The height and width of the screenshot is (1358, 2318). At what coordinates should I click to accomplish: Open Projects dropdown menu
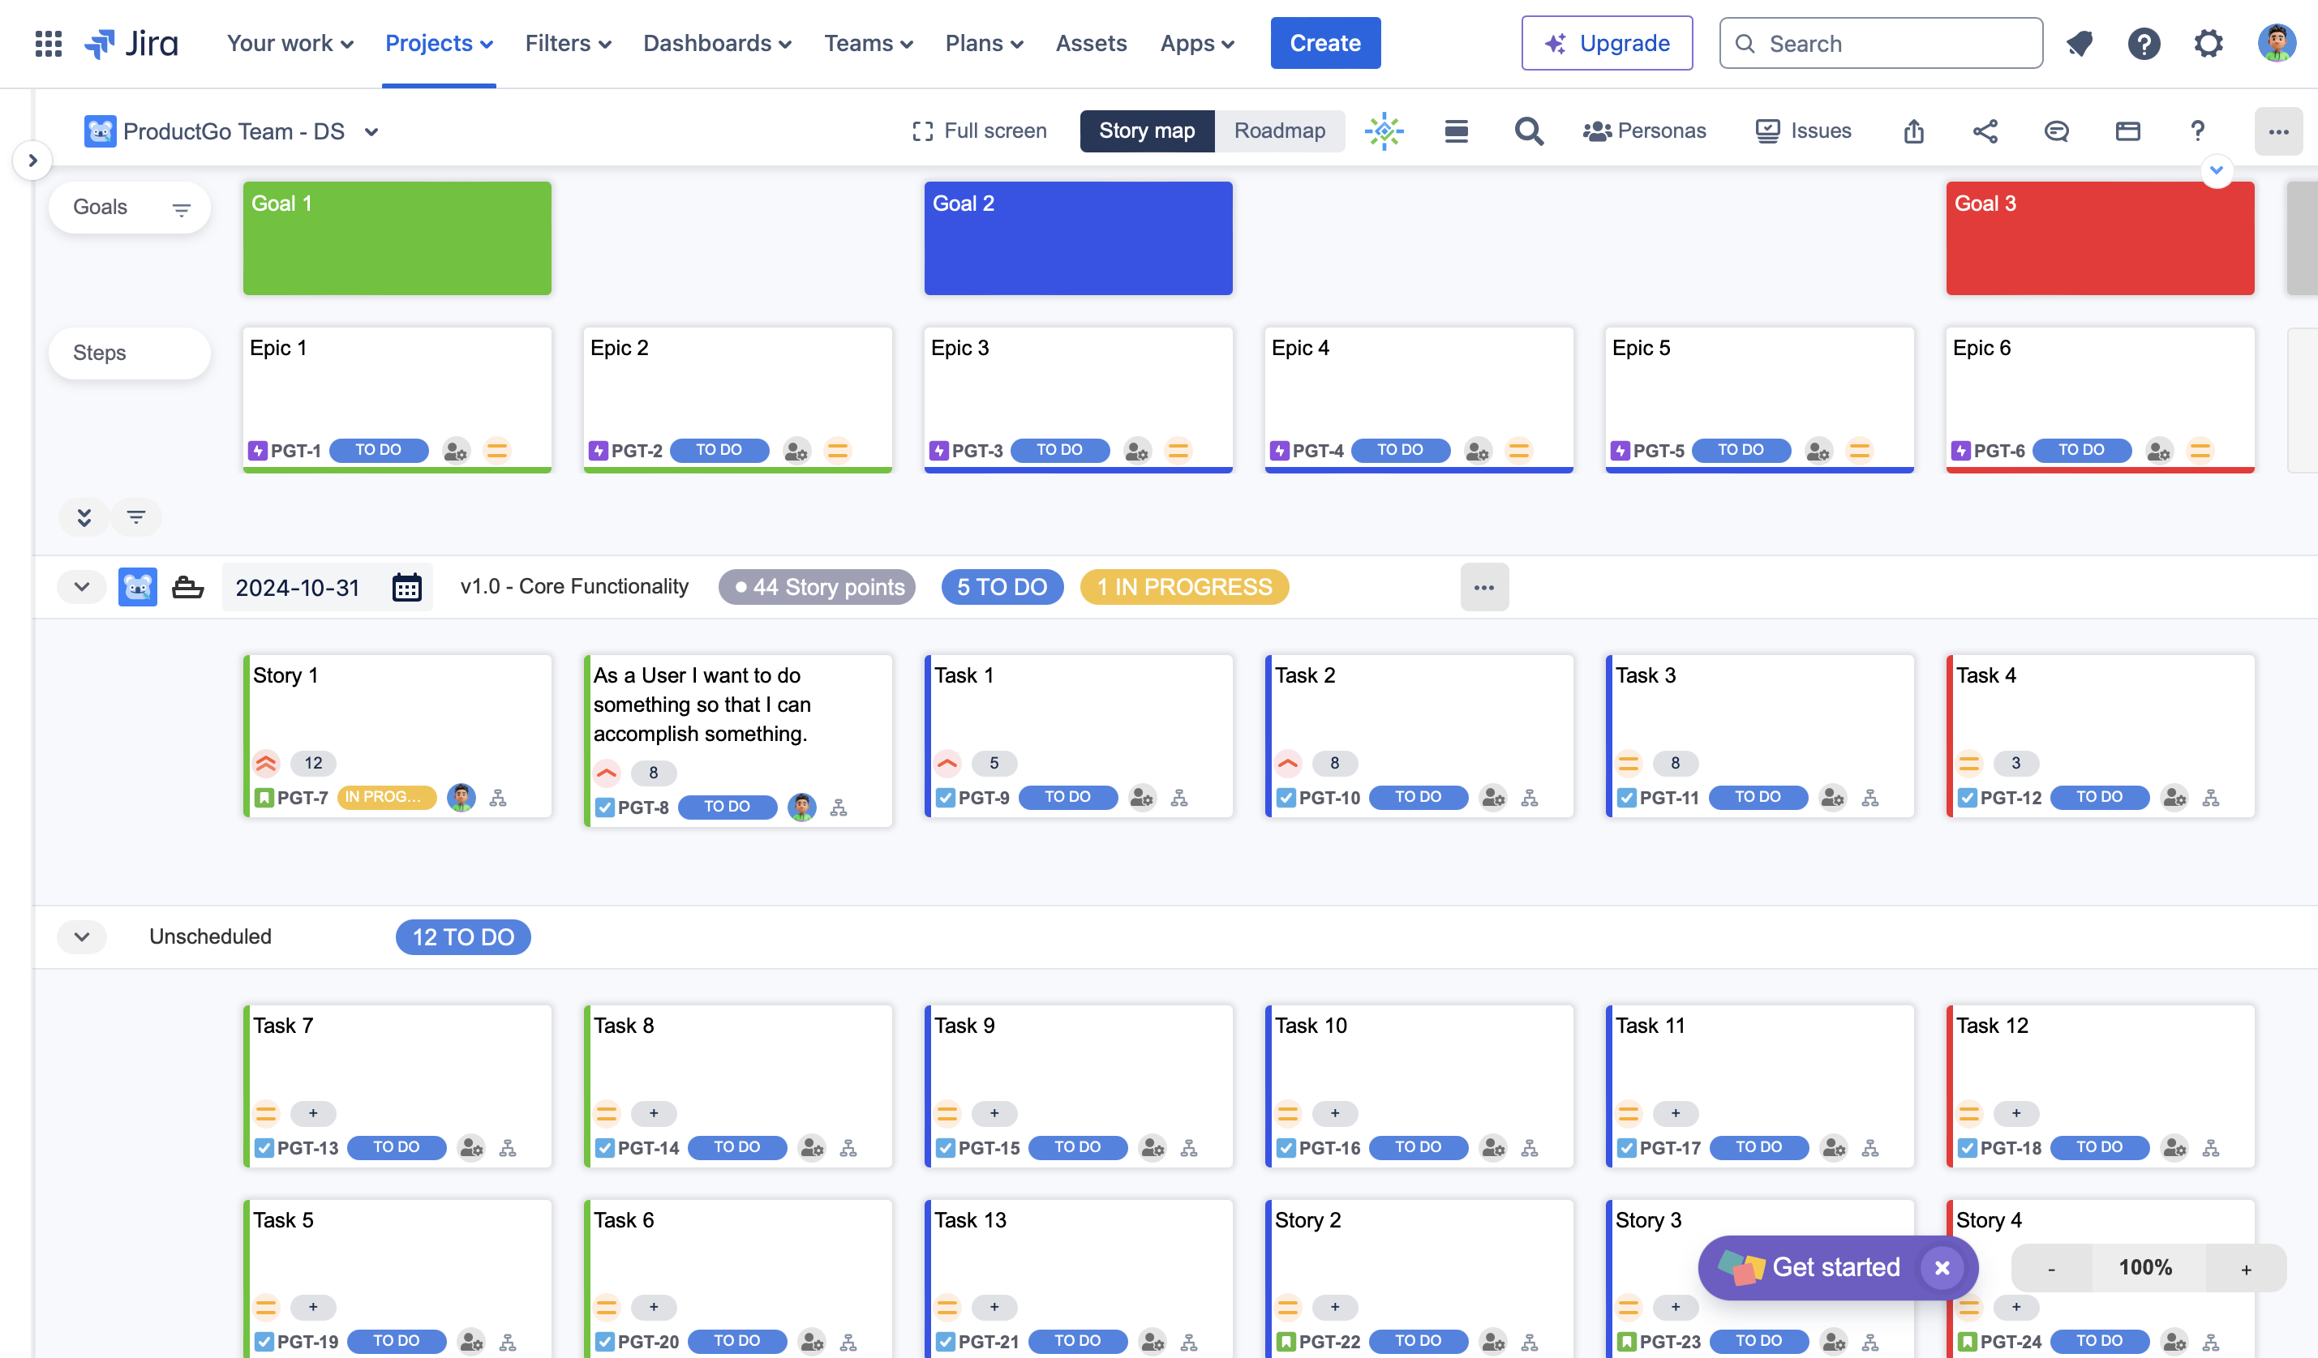pos(438,44)
